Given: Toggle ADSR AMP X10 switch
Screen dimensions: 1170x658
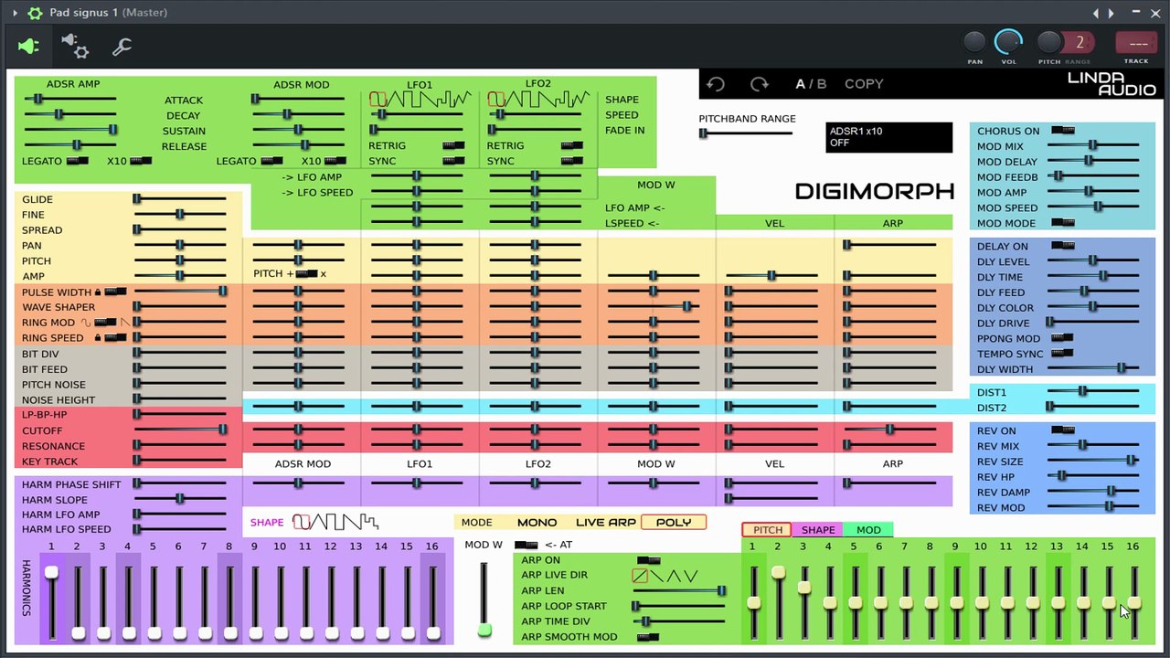Looking at the screenshot, I should click(x=141, y=161).
